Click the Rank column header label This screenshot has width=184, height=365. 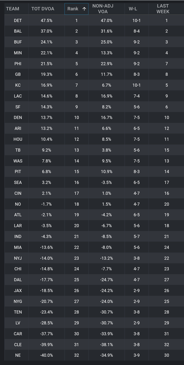[x=73, y=9]
